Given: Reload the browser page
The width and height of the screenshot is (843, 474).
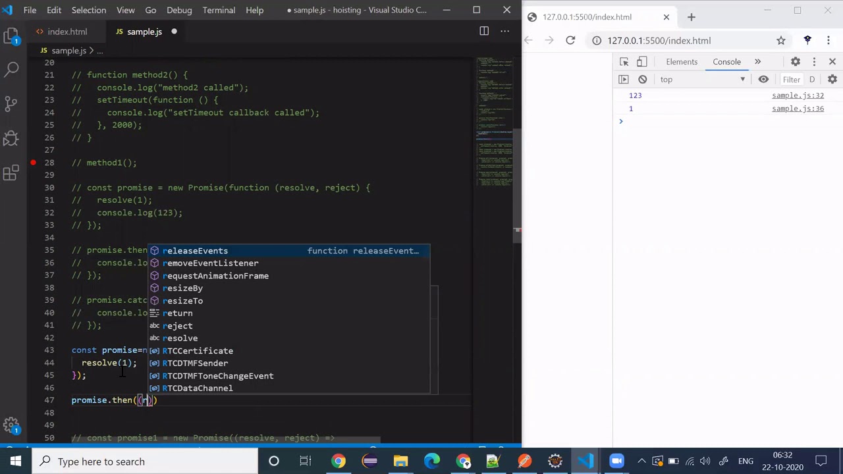Looking at the screenshot, I should coord(570,40).
